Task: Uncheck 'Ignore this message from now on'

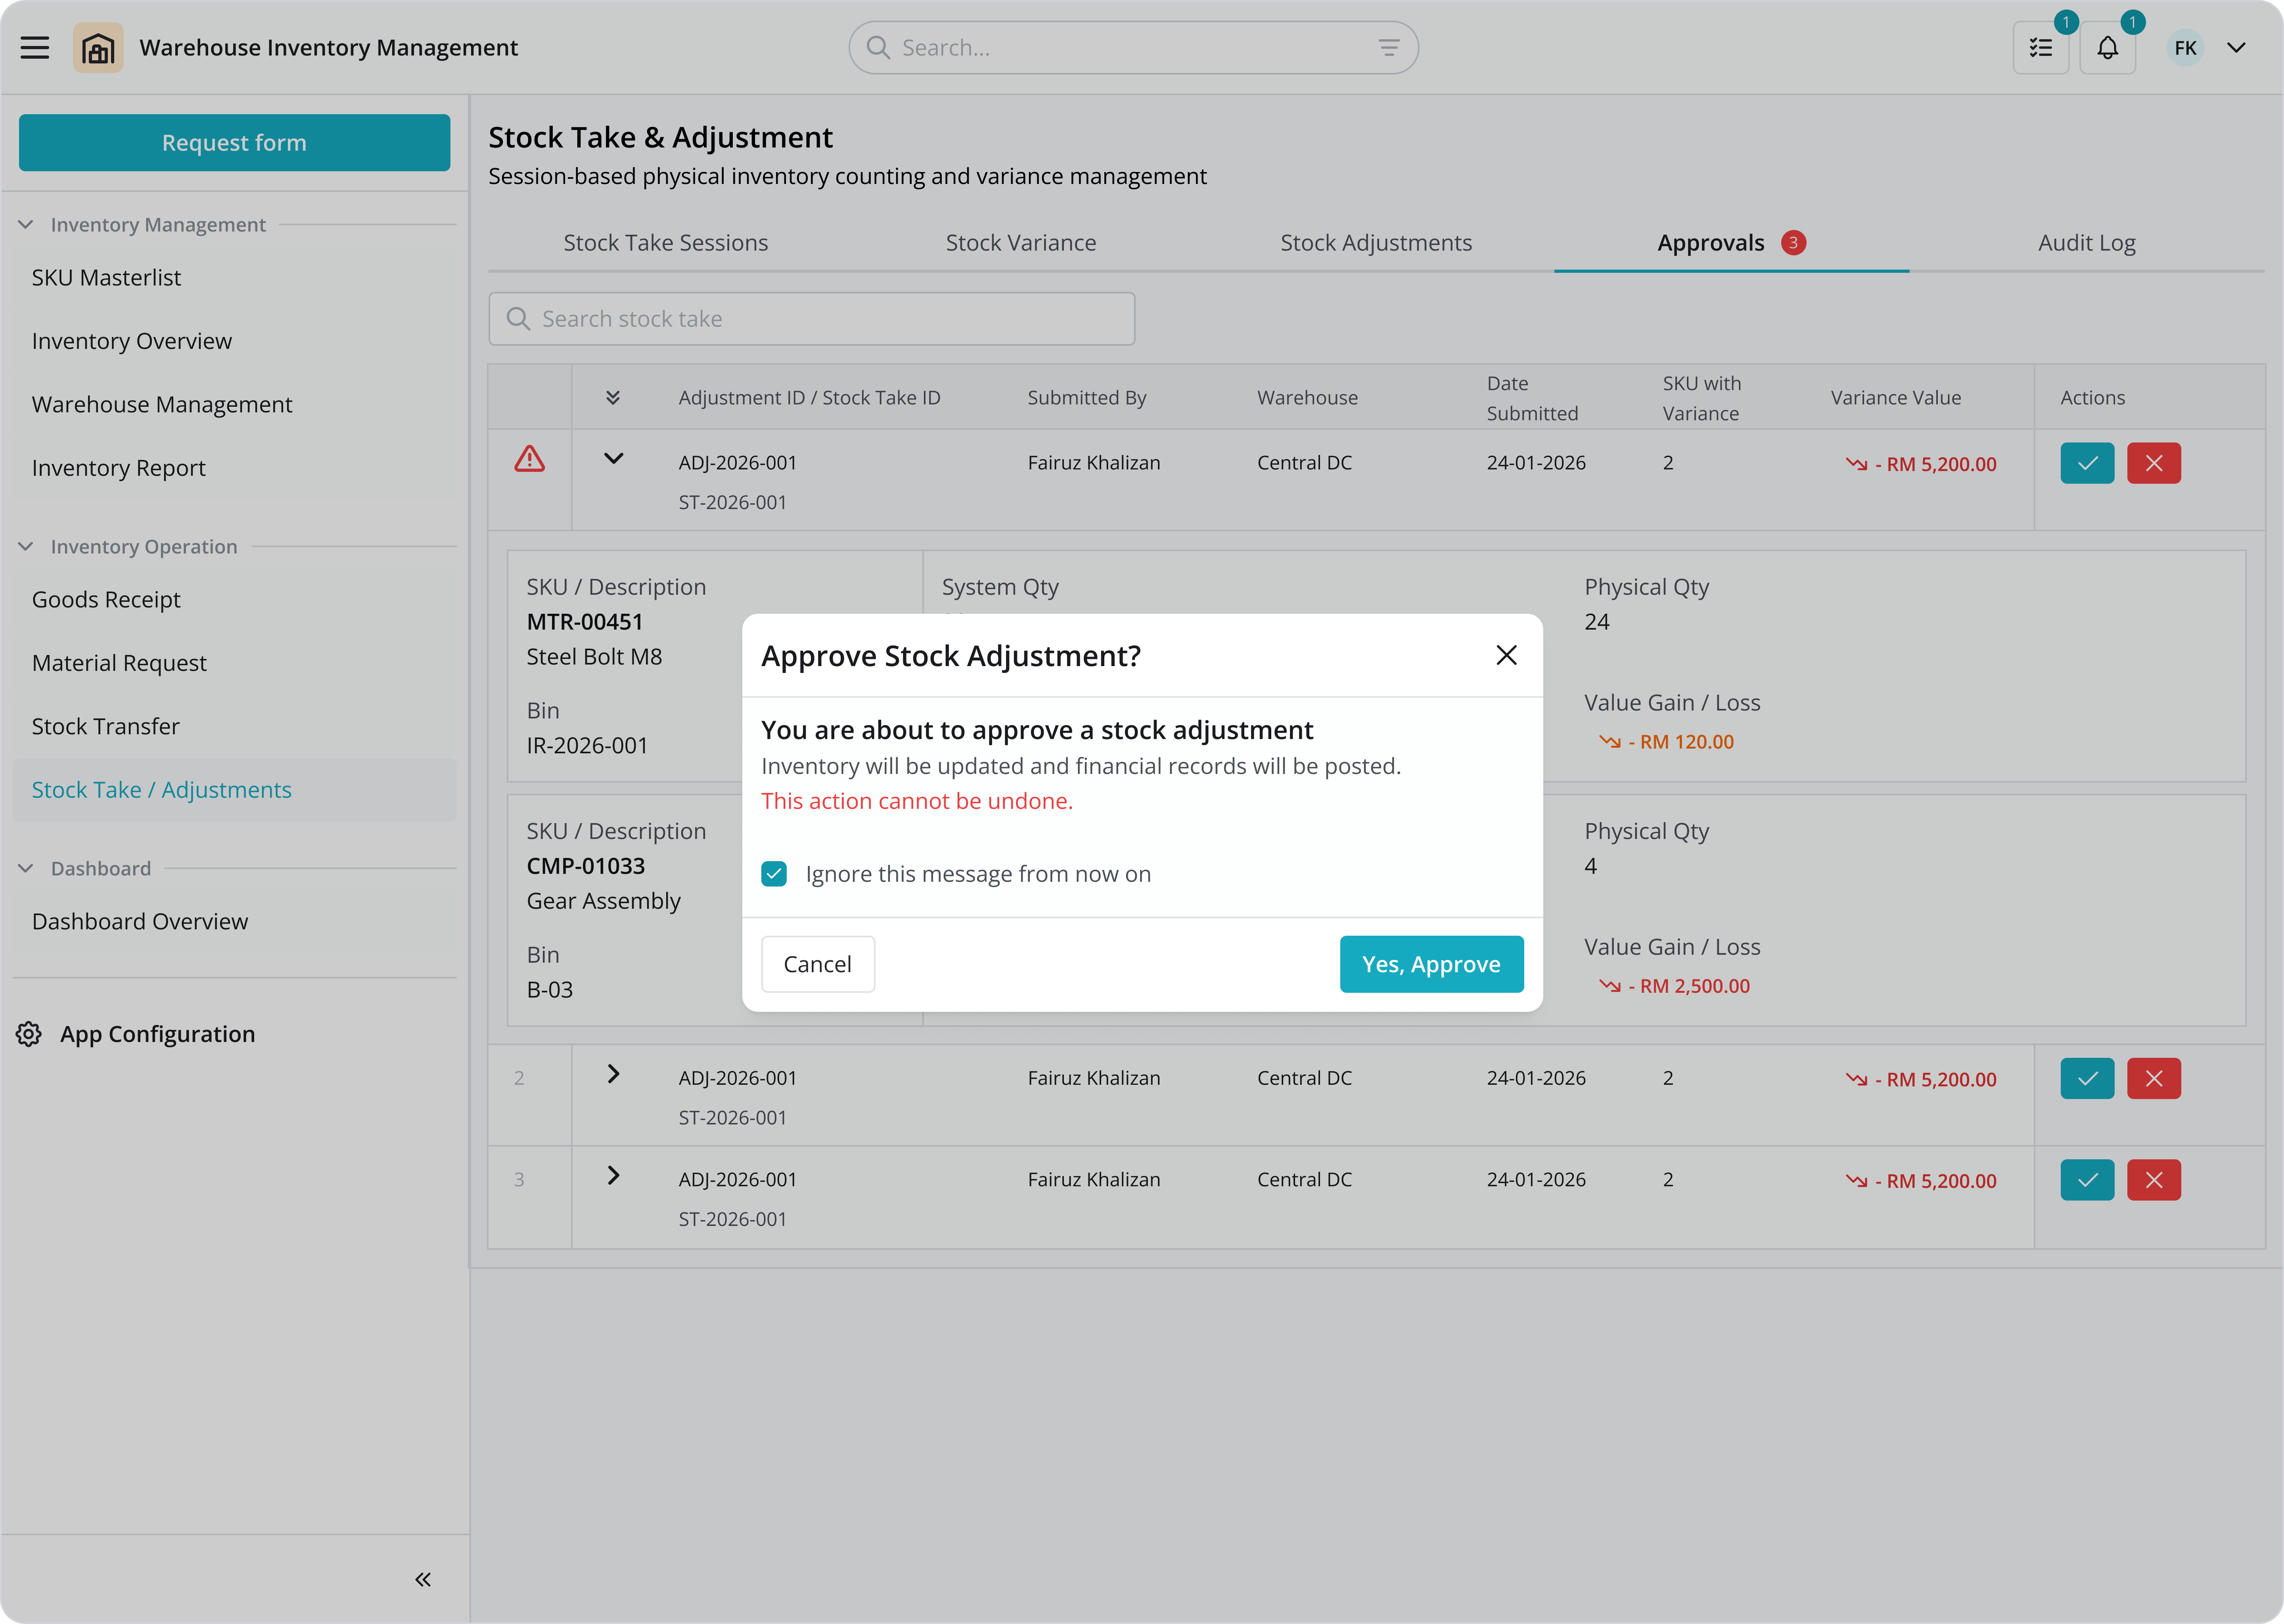Action: coord(774,874)
